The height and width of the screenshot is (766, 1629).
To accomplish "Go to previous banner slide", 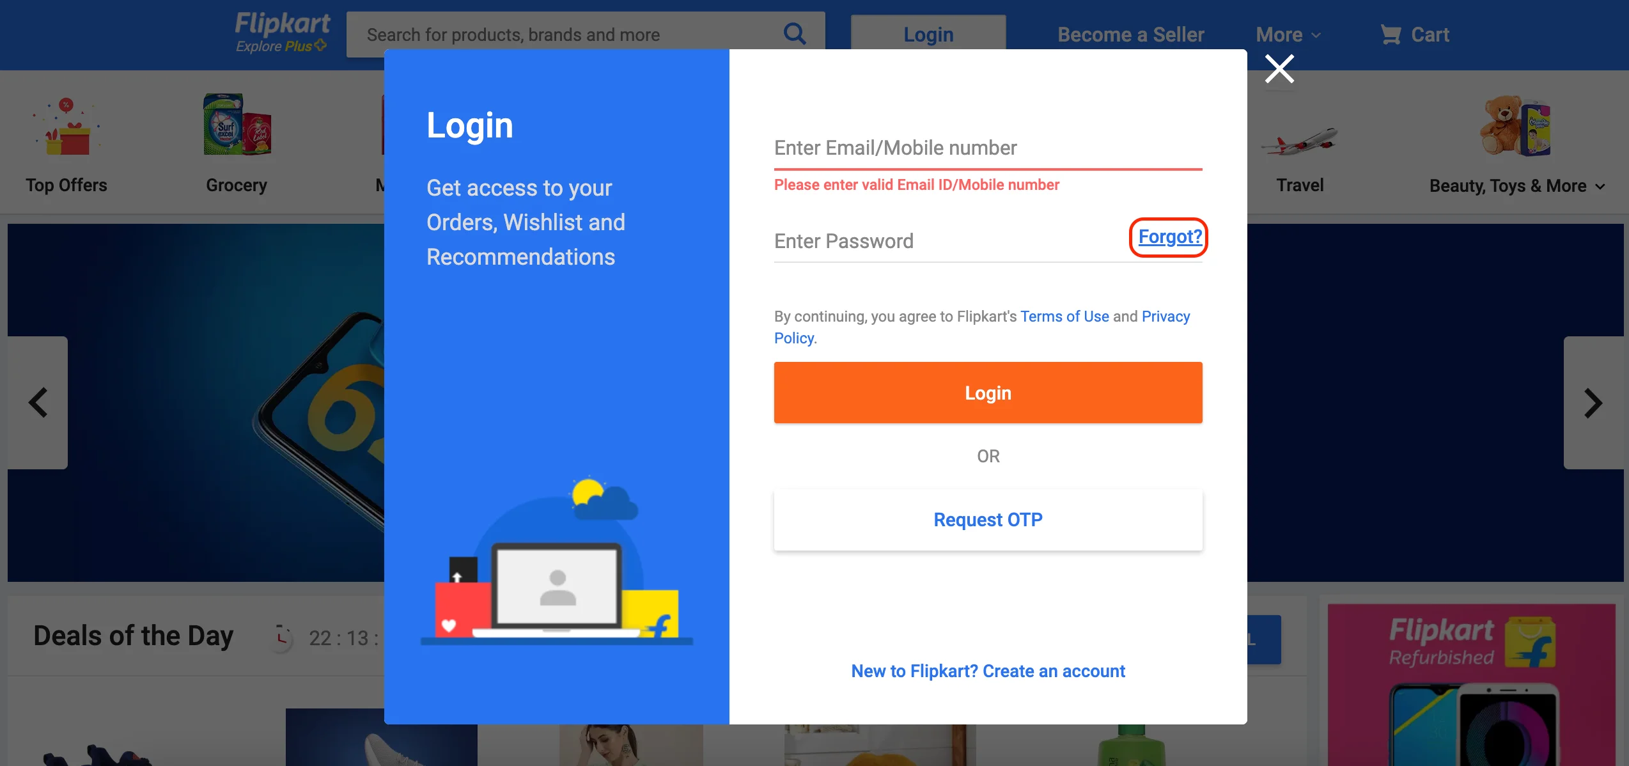I will [x=38, y=403].
